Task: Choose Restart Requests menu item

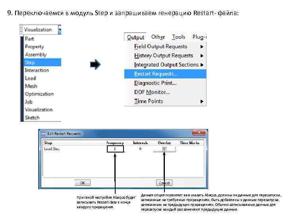Action: pyautogui.click(x=165, y=74)
